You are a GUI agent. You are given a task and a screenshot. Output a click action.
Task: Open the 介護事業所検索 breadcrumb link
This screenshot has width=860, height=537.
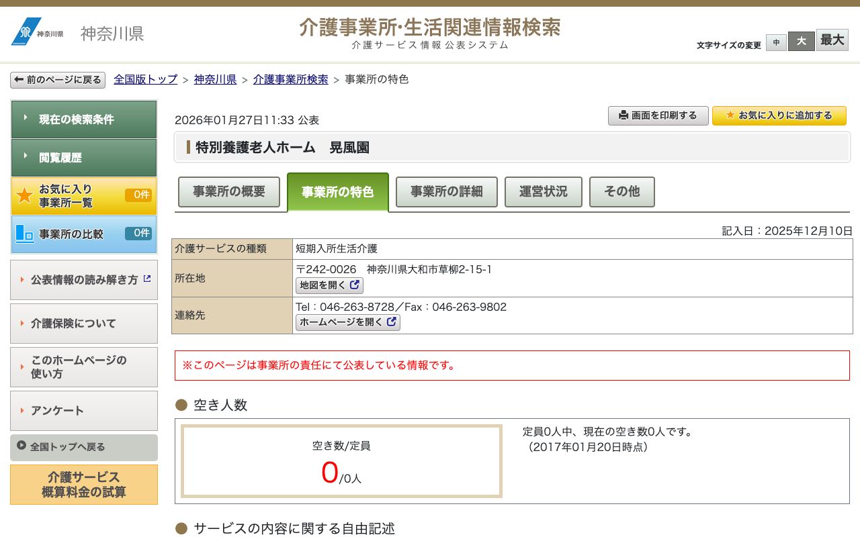click(290, 79)
